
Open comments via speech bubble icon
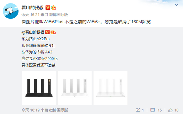click(152, 110)
